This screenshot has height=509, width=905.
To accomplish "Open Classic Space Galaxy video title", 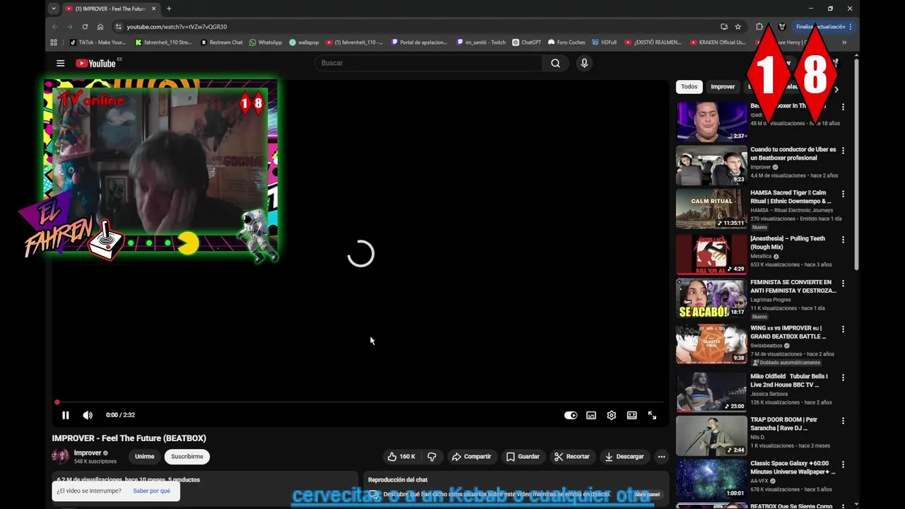I will (x=793, y=468).
